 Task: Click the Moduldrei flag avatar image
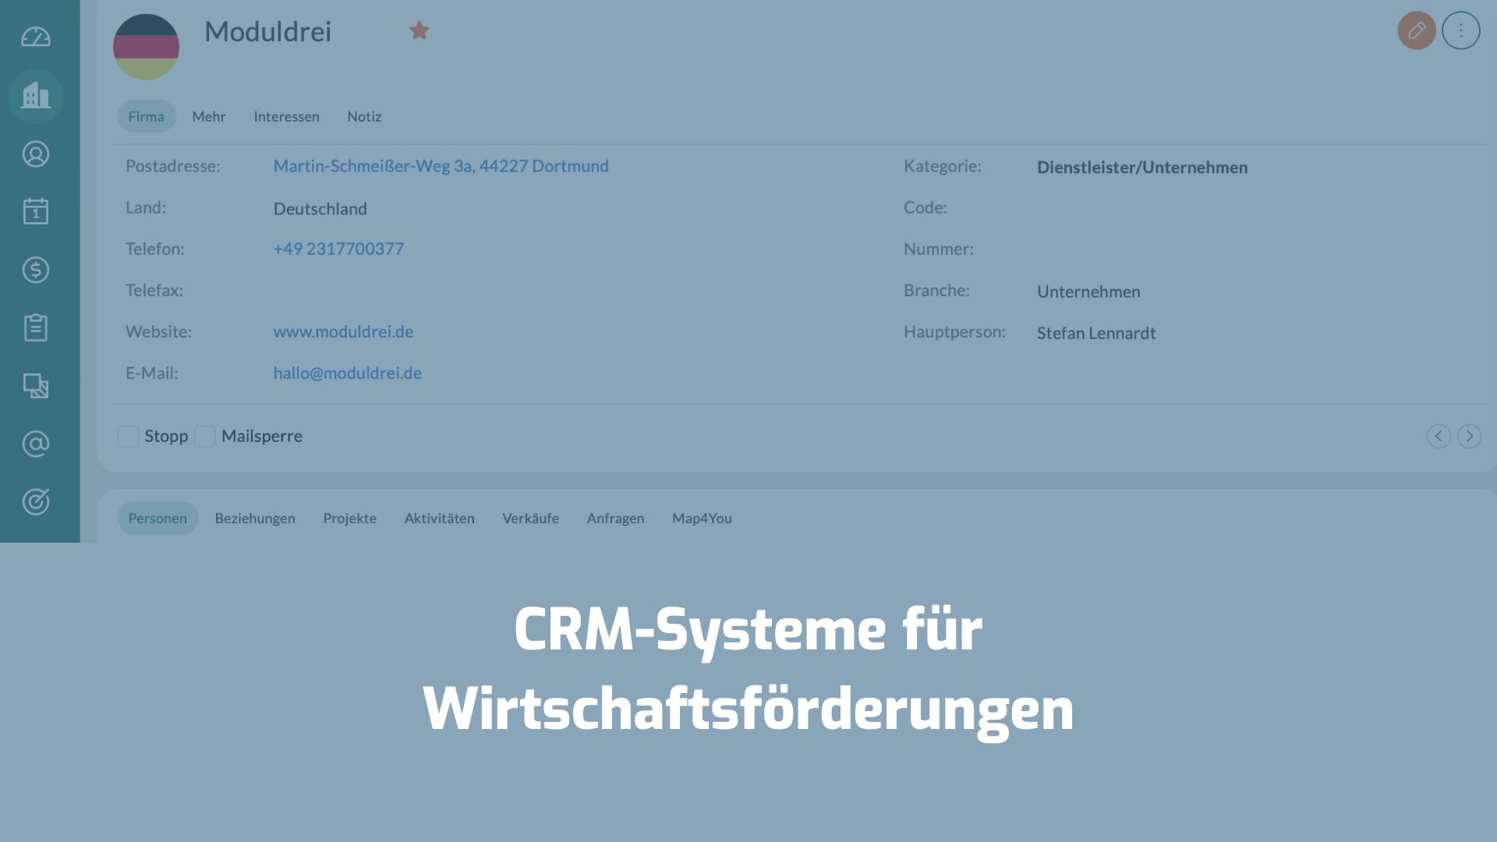coord(146,47)
